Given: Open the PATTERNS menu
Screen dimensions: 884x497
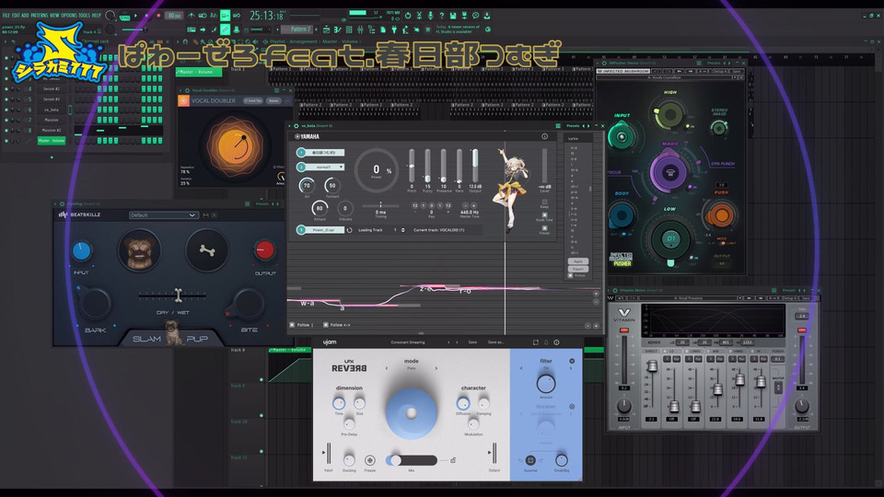Looking at the screenshot, I should (39, 16).
